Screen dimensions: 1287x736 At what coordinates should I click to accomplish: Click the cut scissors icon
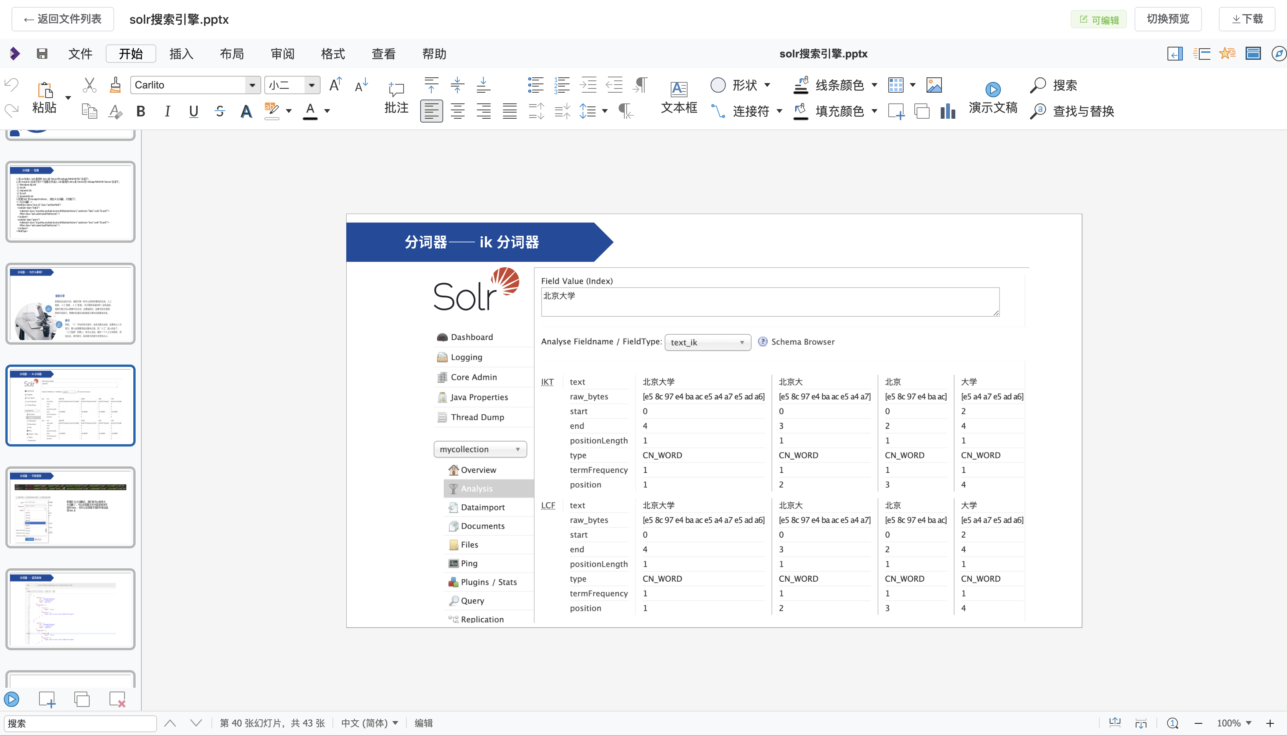coord(90,85)
